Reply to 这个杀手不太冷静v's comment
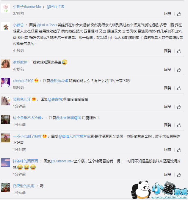Image resolution: width=188 pixels, height=200 pixels. pyautogui.click(x=167, y=125)
